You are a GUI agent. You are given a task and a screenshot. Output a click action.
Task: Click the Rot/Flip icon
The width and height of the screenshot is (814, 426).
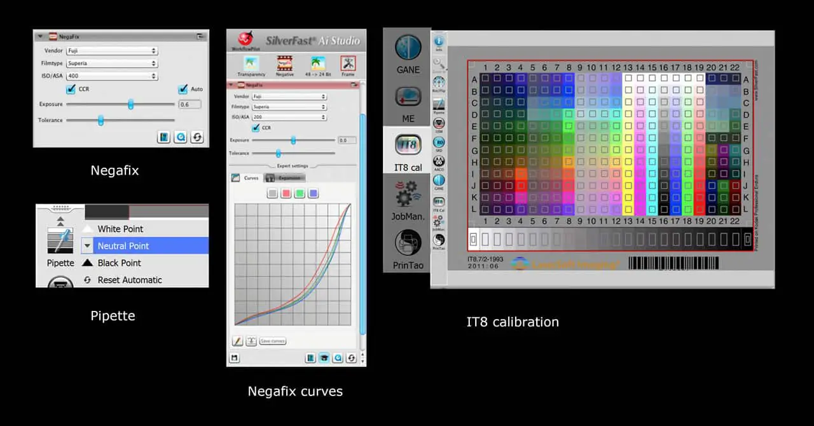coord(439,82)
